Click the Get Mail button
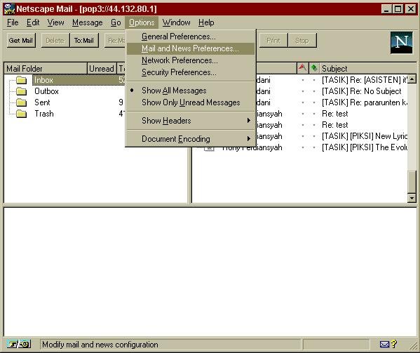Screen dimensions: 420x353 pyautogui.click(x=21, y=41)
